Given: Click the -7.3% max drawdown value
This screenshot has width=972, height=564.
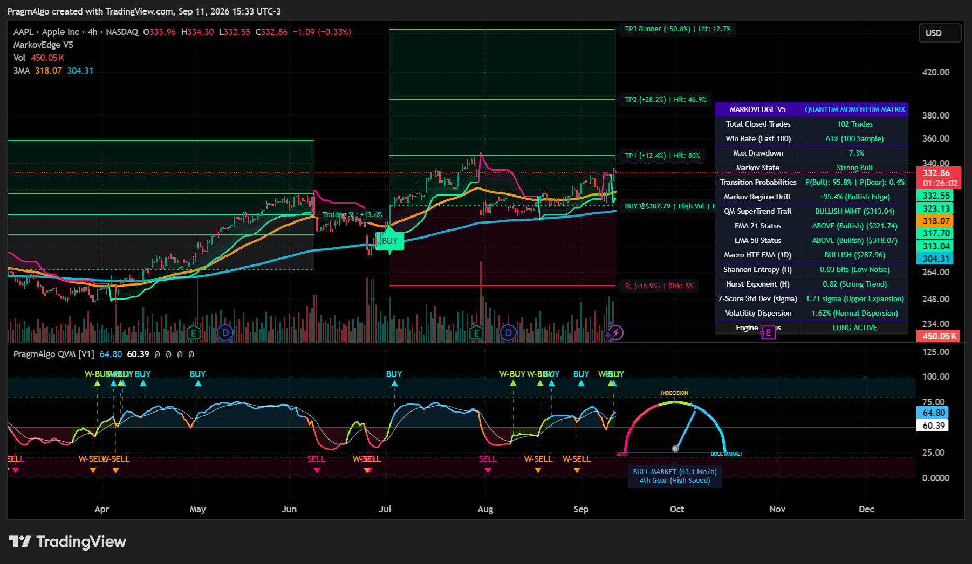Looking at the screenshot, I should pyautogui.click(x=855, y=153).
